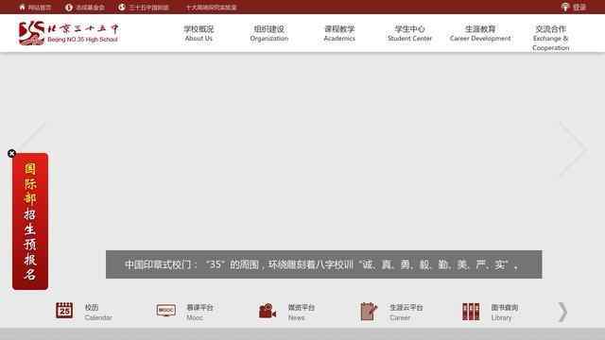This screenshot has width=605, height=340.
Task: Click the login icon at top right
Action: (565, 7)
